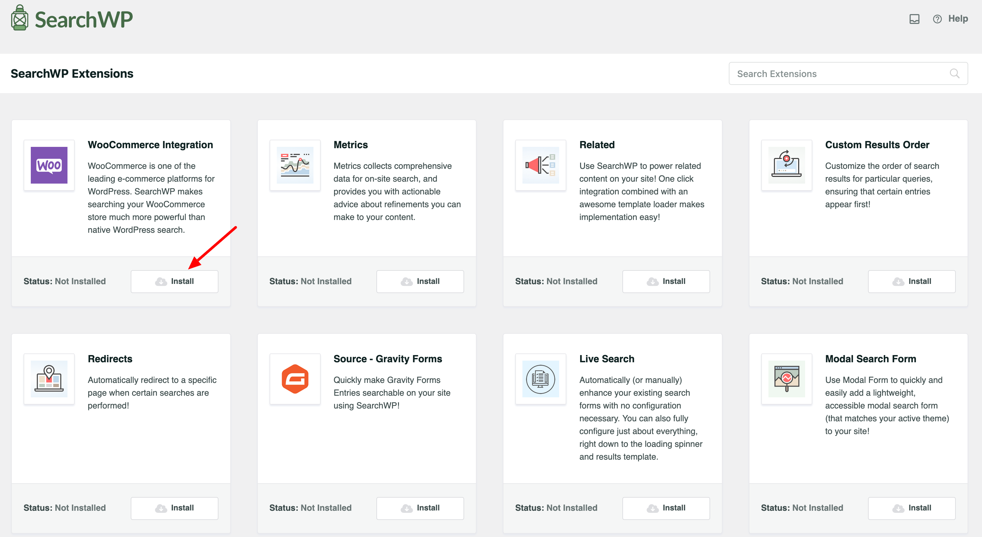This screenshot has width=982, height=537.
Task: Install the Custom Results Order extension
Action: point(912,281)
